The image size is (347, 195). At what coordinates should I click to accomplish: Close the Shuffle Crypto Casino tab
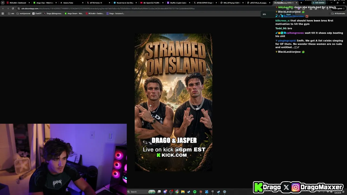[x=189, y=3]
